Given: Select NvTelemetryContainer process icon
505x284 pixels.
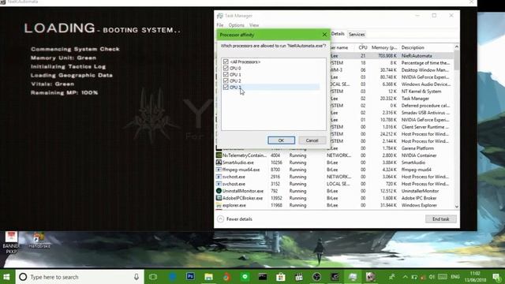Looking at the screenshot, I should pyautogui.click(x=219, y=155).
